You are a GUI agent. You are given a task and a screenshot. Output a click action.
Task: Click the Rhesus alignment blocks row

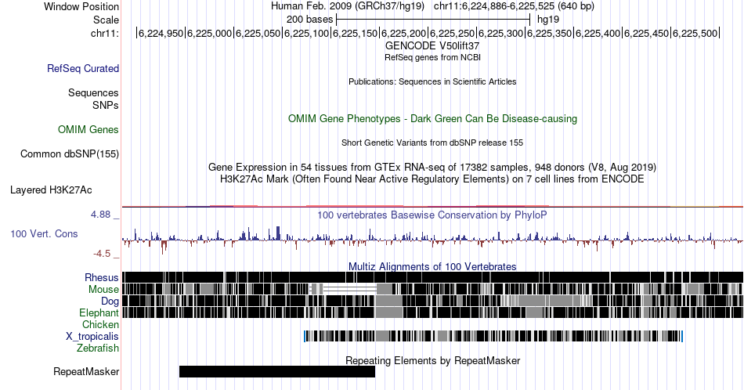pos(433,277)
